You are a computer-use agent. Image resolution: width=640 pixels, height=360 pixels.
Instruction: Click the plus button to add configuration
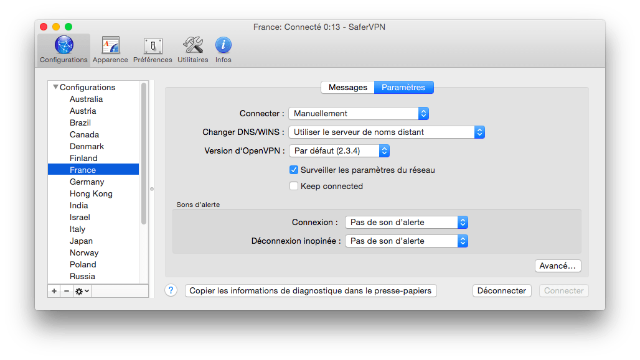coord(54,291)
